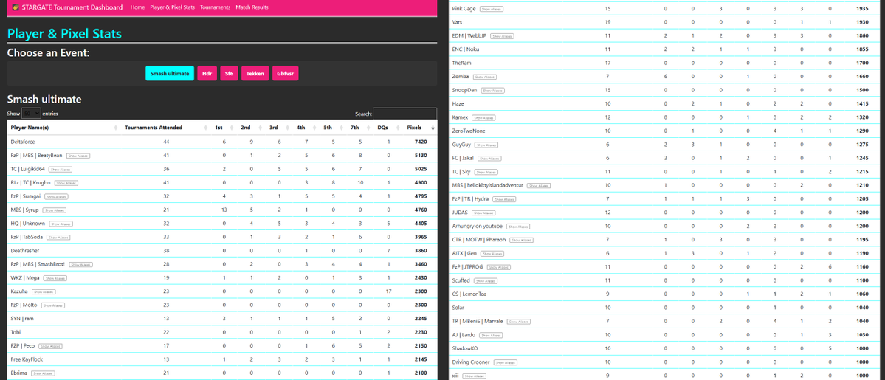Viewport: 885px width, 380px height.
Task: Show aliases for xiii
Action: tap(475, 376)
